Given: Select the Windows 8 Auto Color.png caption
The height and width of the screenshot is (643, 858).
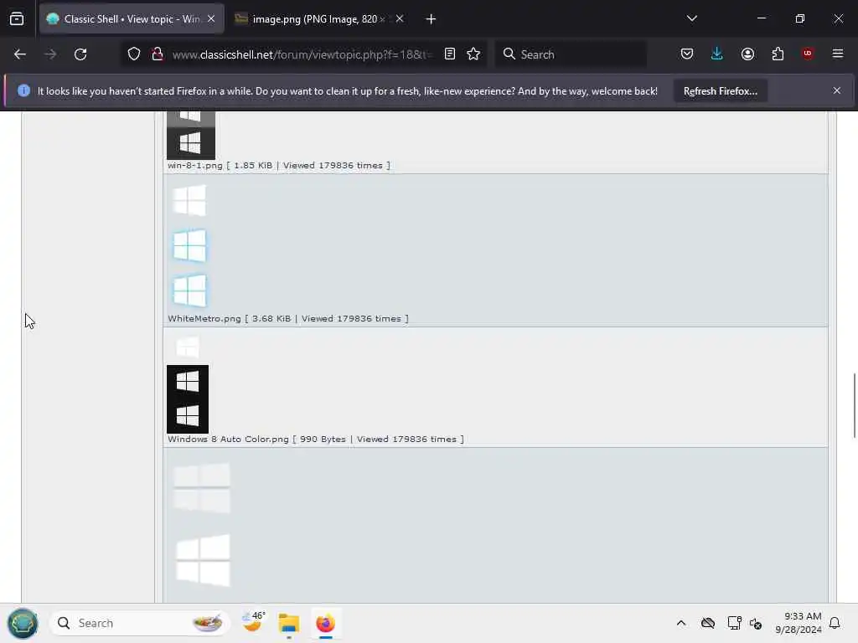Looking at the screenshot, I should tap(316, 439).
